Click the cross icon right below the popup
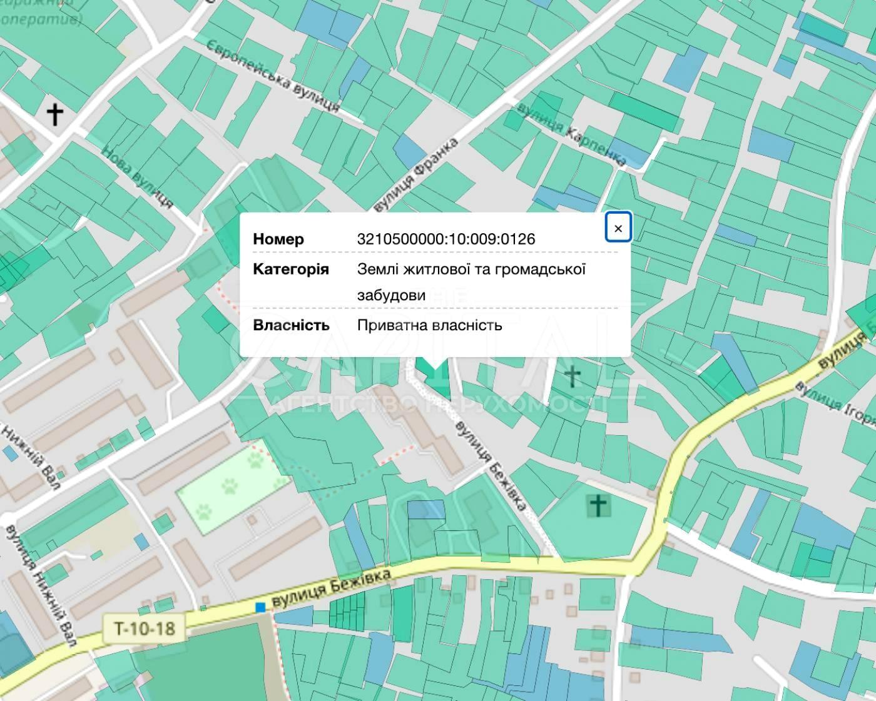 pos(572,376)
